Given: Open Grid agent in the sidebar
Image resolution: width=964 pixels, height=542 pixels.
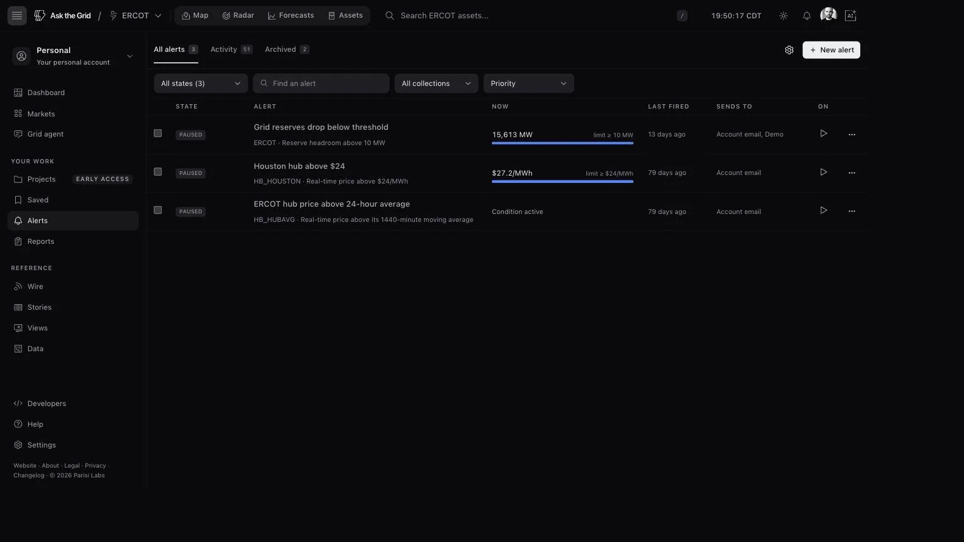Looking at the screenshot, I should point(73,134).
